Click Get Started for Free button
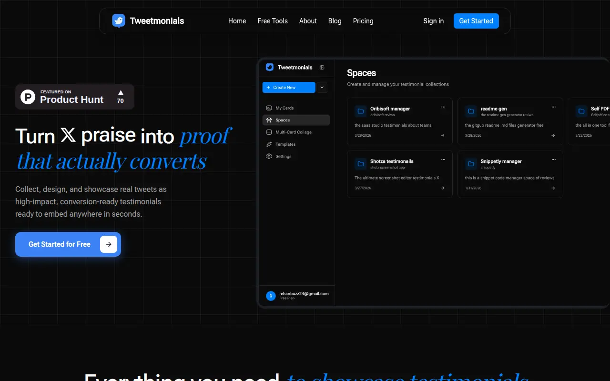610x381 pixels. point(68,244)
